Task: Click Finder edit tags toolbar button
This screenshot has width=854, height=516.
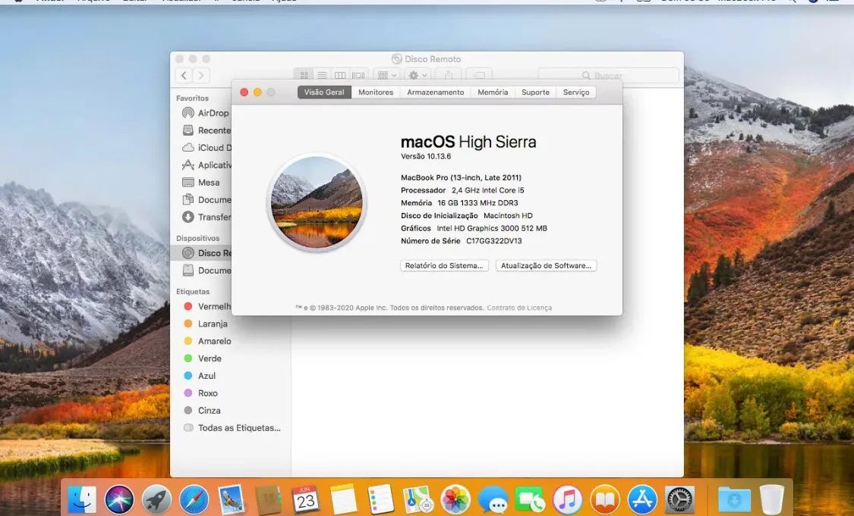Action: point(479,75)
